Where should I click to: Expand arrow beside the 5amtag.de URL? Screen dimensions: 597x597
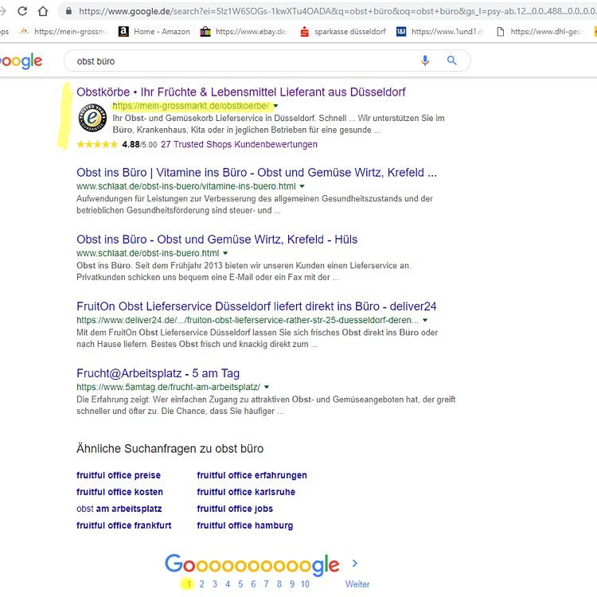tap(267, 387)
